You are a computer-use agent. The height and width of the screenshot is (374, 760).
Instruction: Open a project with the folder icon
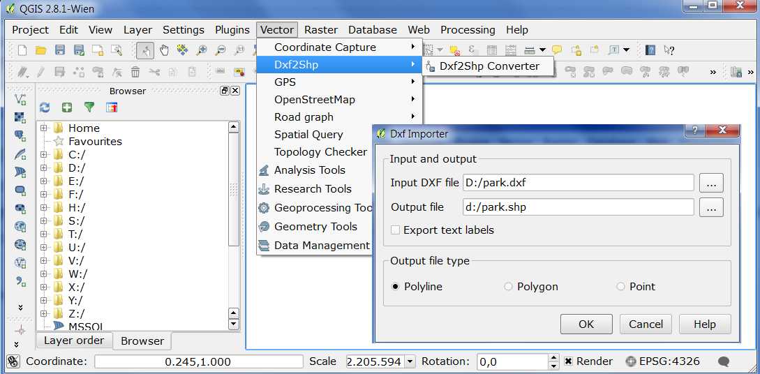coord(40,50)
